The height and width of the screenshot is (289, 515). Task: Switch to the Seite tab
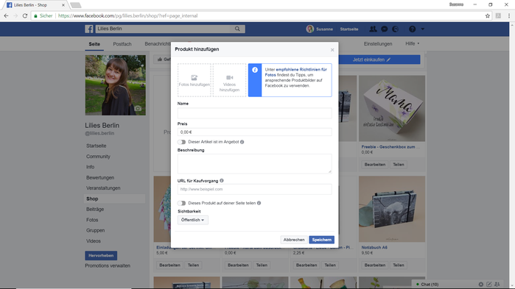[x=94, y=44]
